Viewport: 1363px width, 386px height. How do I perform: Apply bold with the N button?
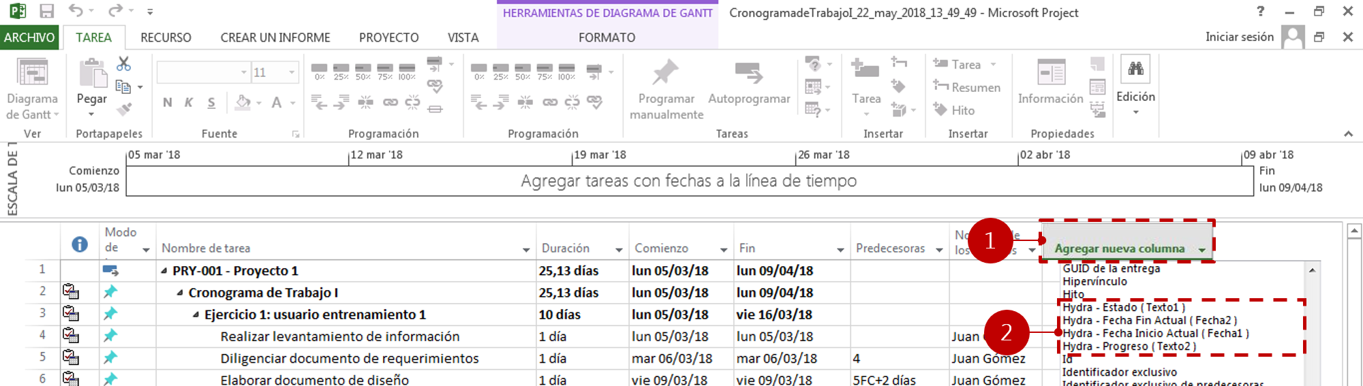168,103
